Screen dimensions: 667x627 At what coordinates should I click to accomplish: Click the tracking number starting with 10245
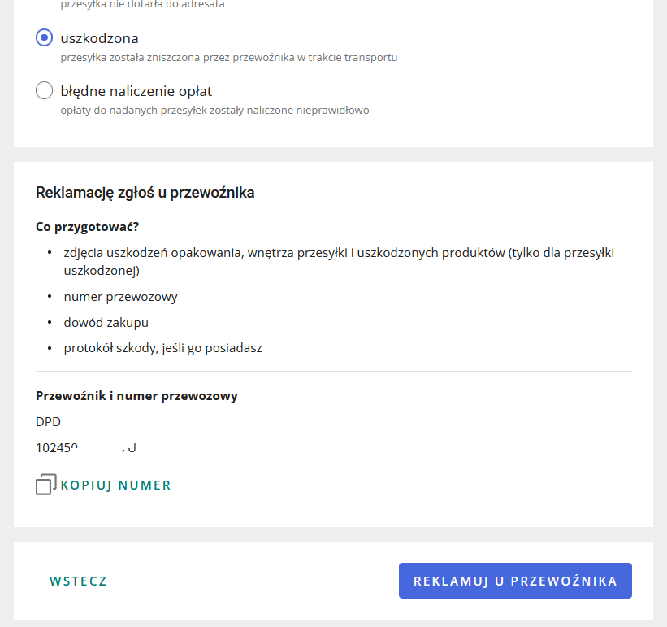85,447
